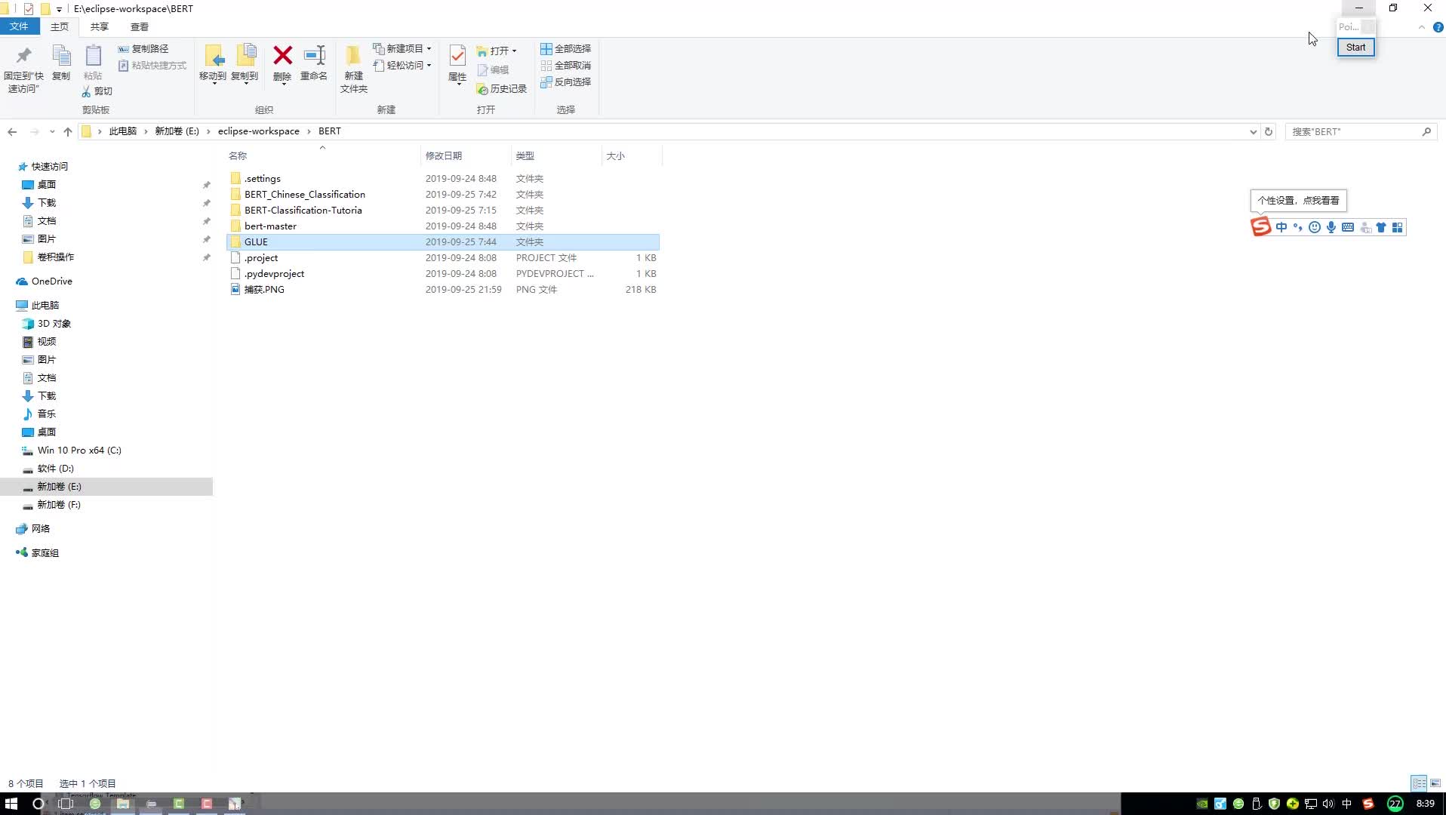This screenshot has height=815, width=1446.
Task: Click the Paste (粘贴) ribbon icon
Action: (93, 56)
